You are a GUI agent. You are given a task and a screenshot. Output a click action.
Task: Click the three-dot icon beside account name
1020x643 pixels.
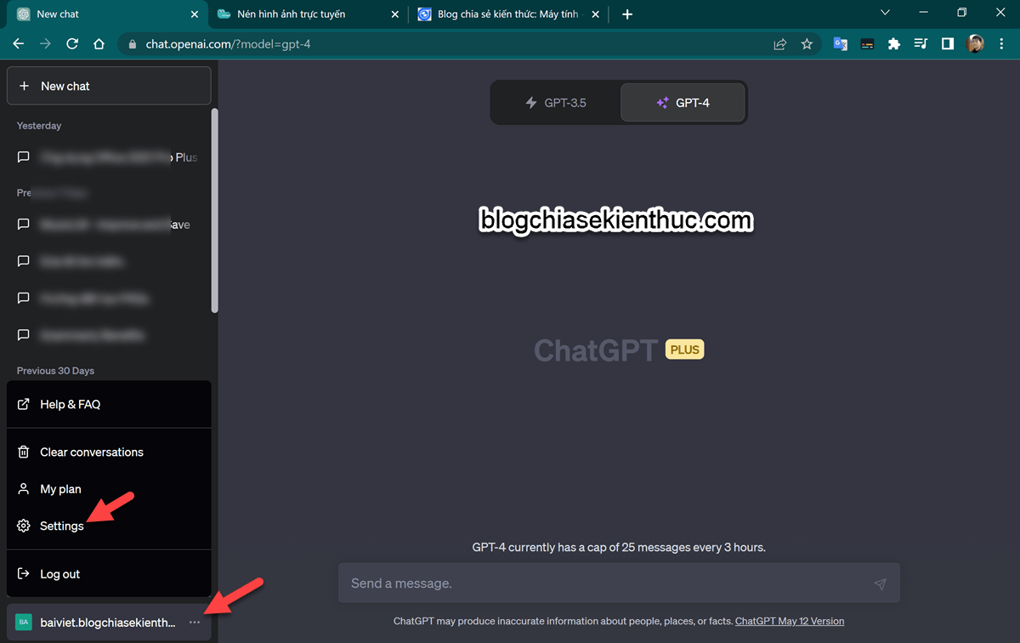pyautogui.click(x=195, y=623)
